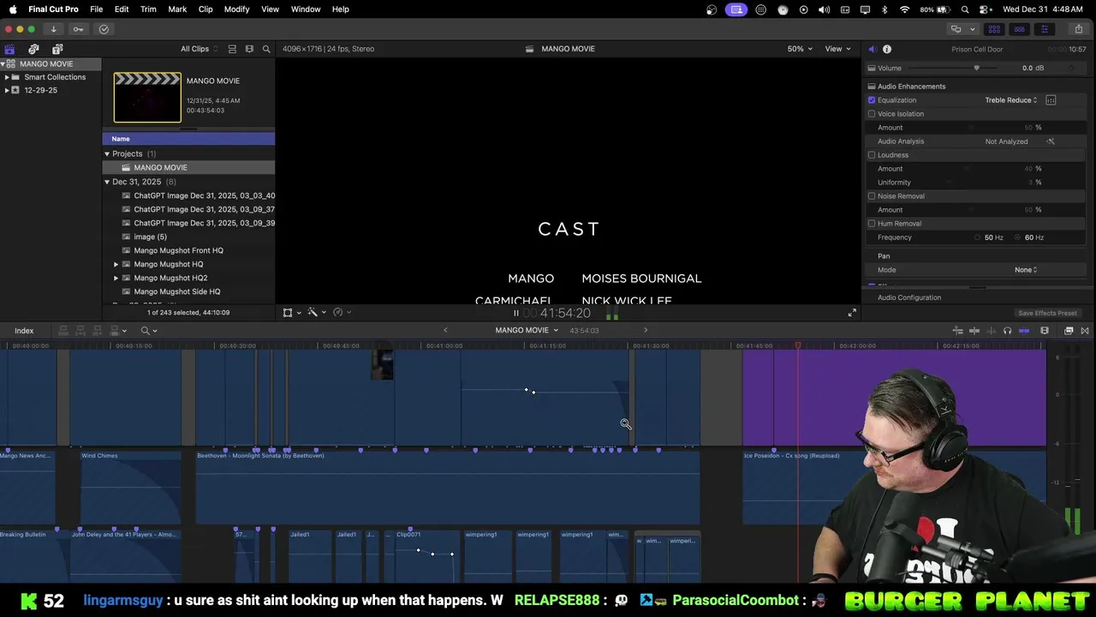Show Background Tasks checkmark icon

click(x=104, y=29)
